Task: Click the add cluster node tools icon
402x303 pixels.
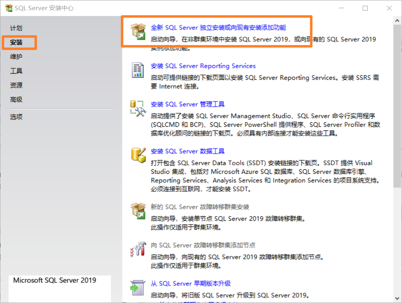Action: 138,249
